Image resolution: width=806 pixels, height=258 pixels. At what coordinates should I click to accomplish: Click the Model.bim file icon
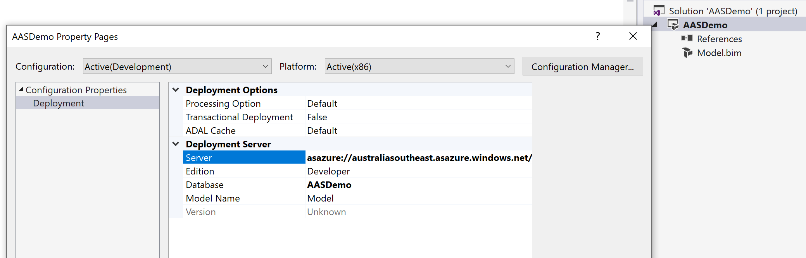[687, 53]
